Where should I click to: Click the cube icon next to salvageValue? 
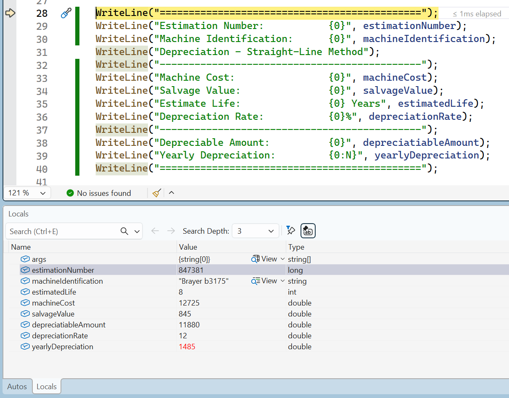click(x=25, y=314)
